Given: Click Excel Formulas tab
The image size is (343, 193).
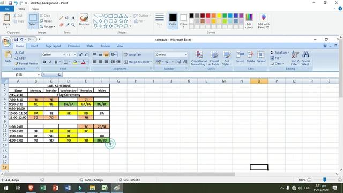Looking at the screenshot, I should [x=74, y=46].
